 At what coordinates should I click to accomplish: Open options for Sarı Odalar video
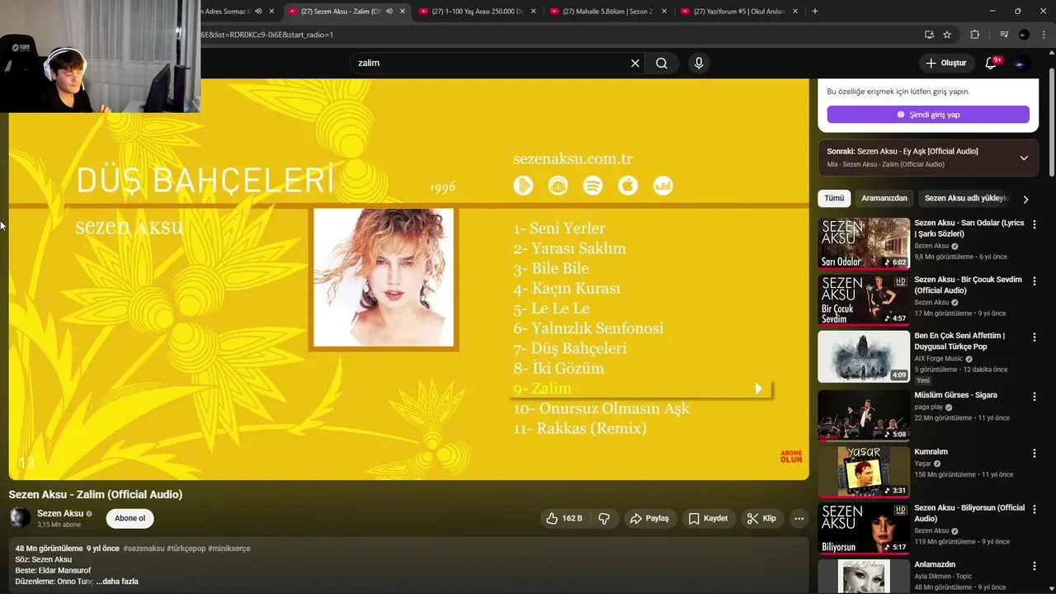(1035, 224)
